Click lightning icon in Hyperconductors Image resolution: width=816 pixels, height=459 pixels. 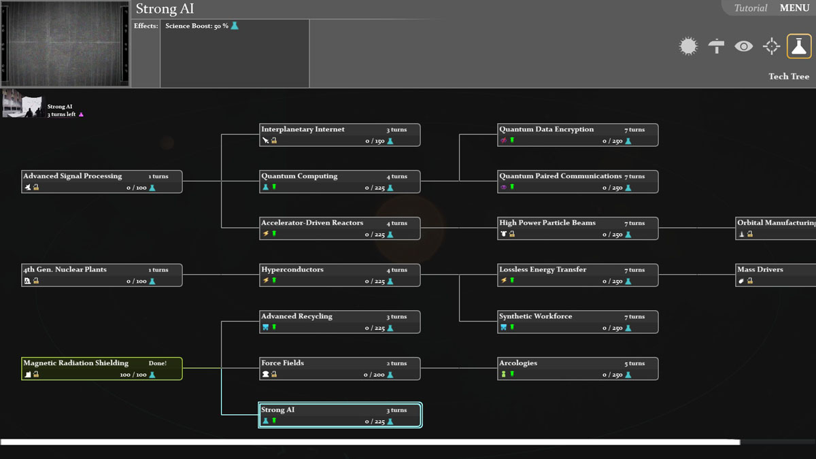pos(266,281)
